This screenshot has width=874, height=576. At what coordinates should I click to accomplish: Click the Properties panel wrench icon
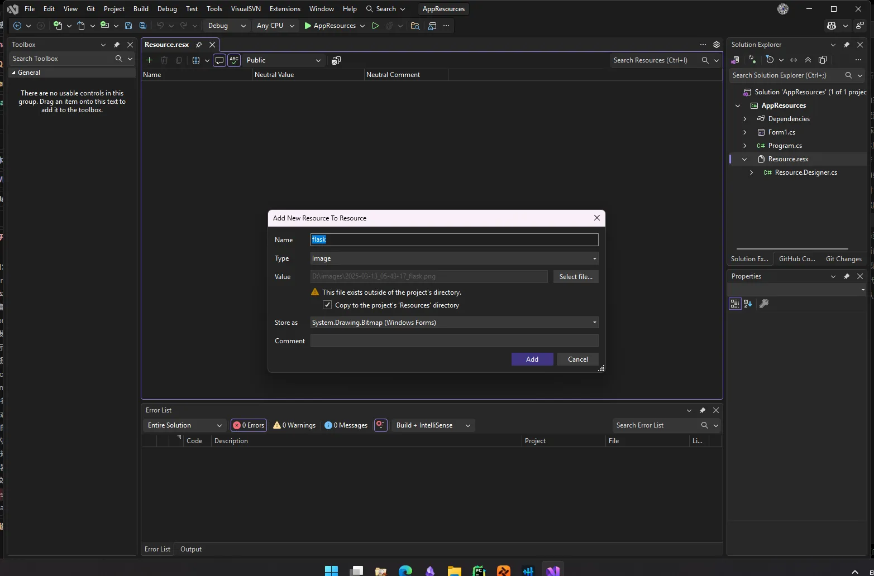764,304
